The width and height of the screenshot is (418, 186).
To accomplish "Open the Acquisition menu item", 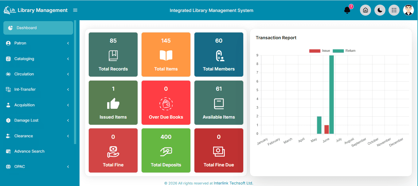I will click(x=37, y=105).
